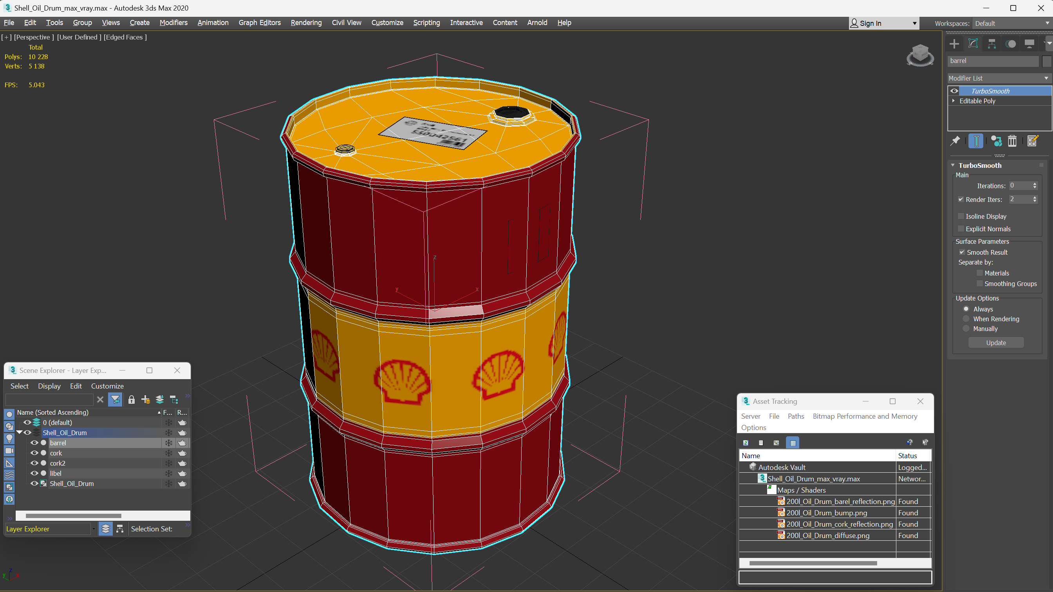Click the select children hierarchy icon

[174, 399]
